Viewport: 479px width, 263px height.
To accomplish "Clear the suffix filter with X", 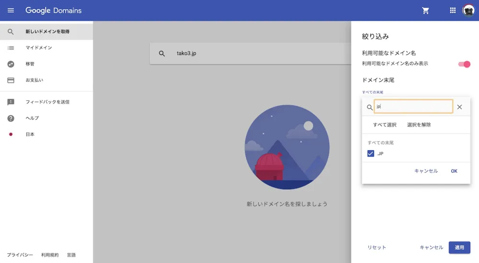I will (459, 107).
